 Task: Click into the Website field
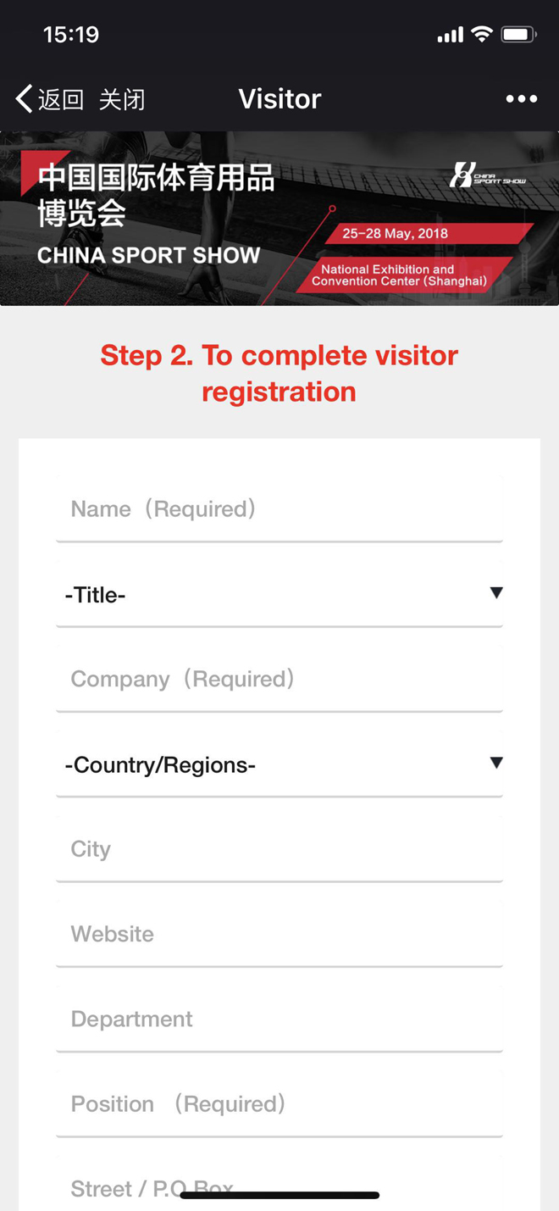279,934
